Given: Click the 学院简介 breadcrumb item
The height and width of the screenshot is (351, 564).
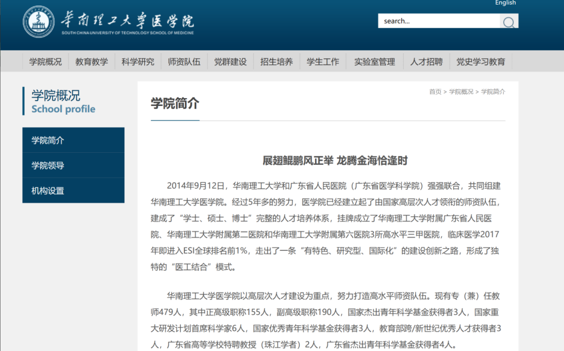Looking at the screenshot, I should (493, 92).
